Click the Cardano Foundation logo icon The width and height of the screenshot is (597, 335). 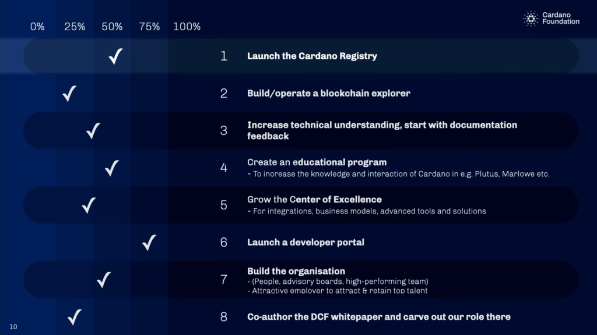coord(531,18)
